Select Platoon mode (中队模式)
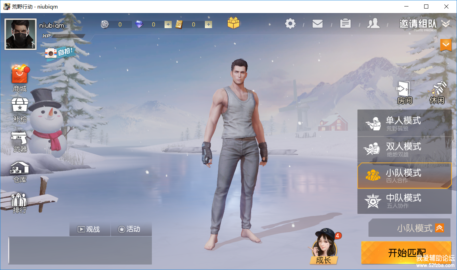The image size is (457, 270). click(x=405, y=201)
